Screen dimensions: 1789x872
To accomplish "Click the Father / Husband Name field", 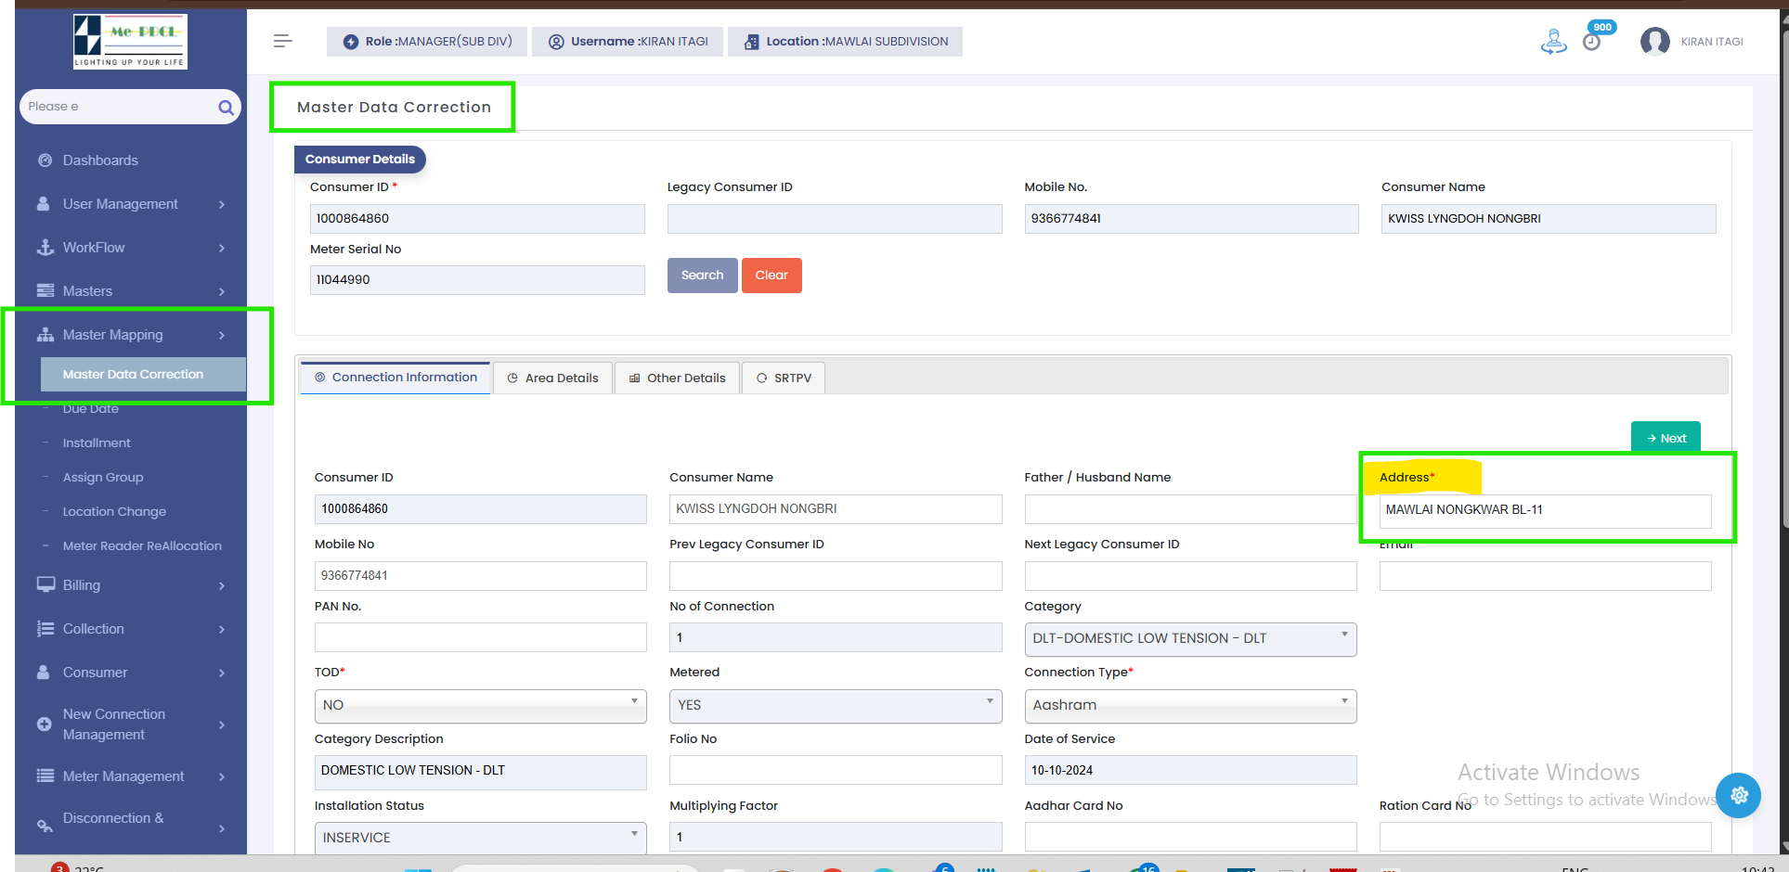I will pos(1190,509).
